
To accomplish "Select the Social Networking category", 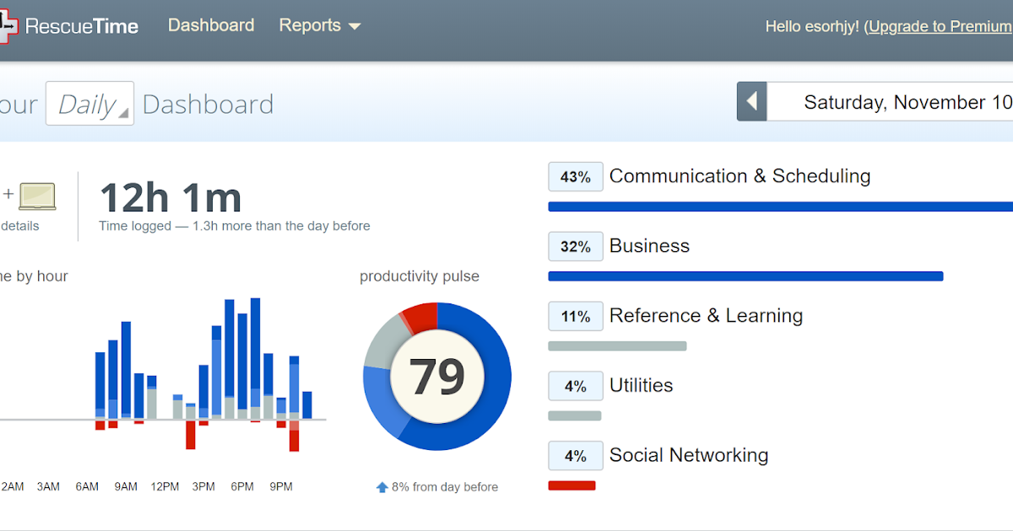I will pyautogui.click(x=688, y=456).
